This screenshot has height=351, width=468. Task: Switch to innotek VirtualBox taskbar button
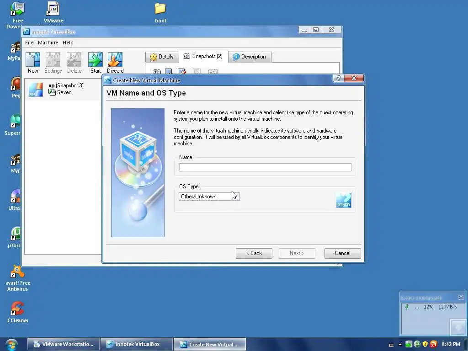point(137,345)
